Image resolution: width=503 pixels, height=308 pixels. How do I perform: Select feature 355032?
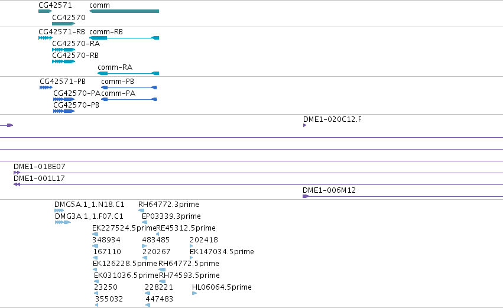(x=96, y=305)
